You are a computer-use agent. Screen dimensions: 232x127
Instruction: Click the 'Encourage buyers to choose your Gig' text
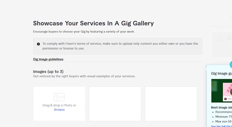(84, 31)
